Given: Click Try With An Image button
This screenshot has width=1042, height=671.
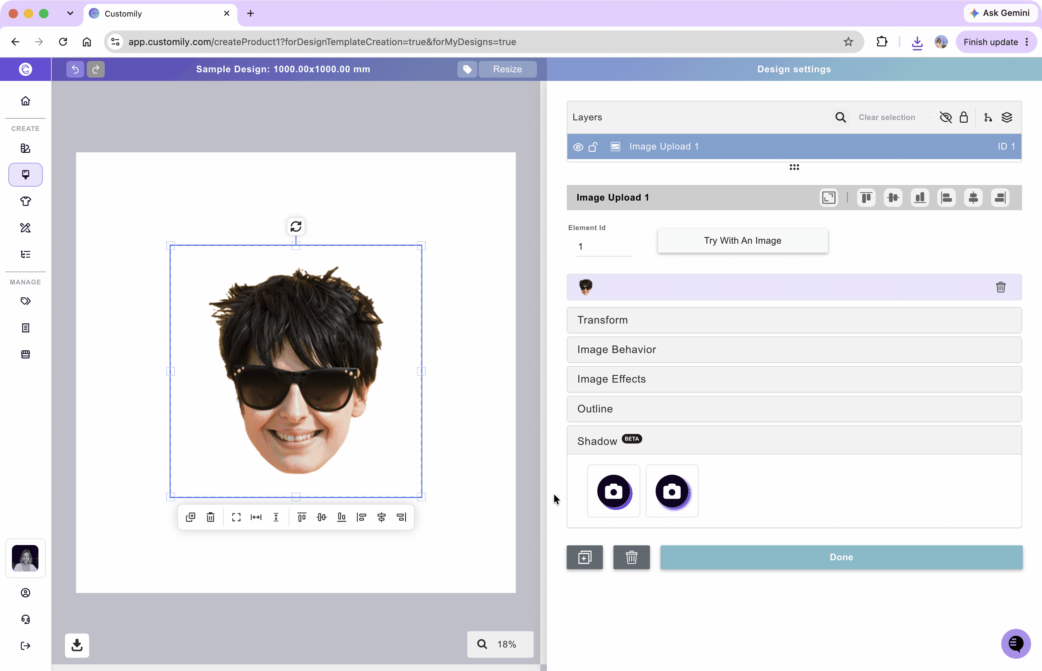Looking at the screenshot, I should coord(742,240).
